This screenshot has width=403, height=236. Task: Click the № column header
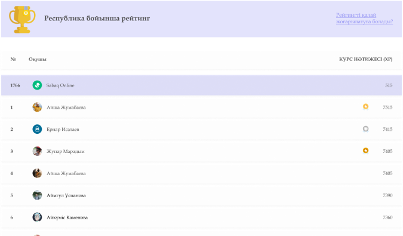tap(13, 59)
